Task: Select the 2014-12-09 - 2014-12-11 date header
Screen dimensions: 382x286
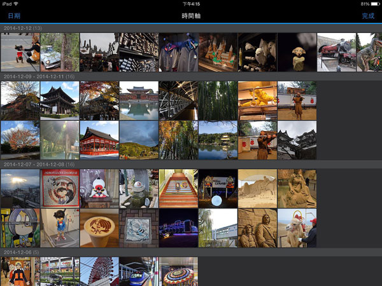Action: click(x=38, y=76)
